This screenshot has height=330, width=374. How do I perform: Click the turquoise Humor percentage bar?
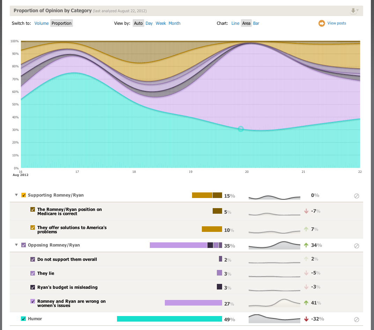tap(169, 319)
